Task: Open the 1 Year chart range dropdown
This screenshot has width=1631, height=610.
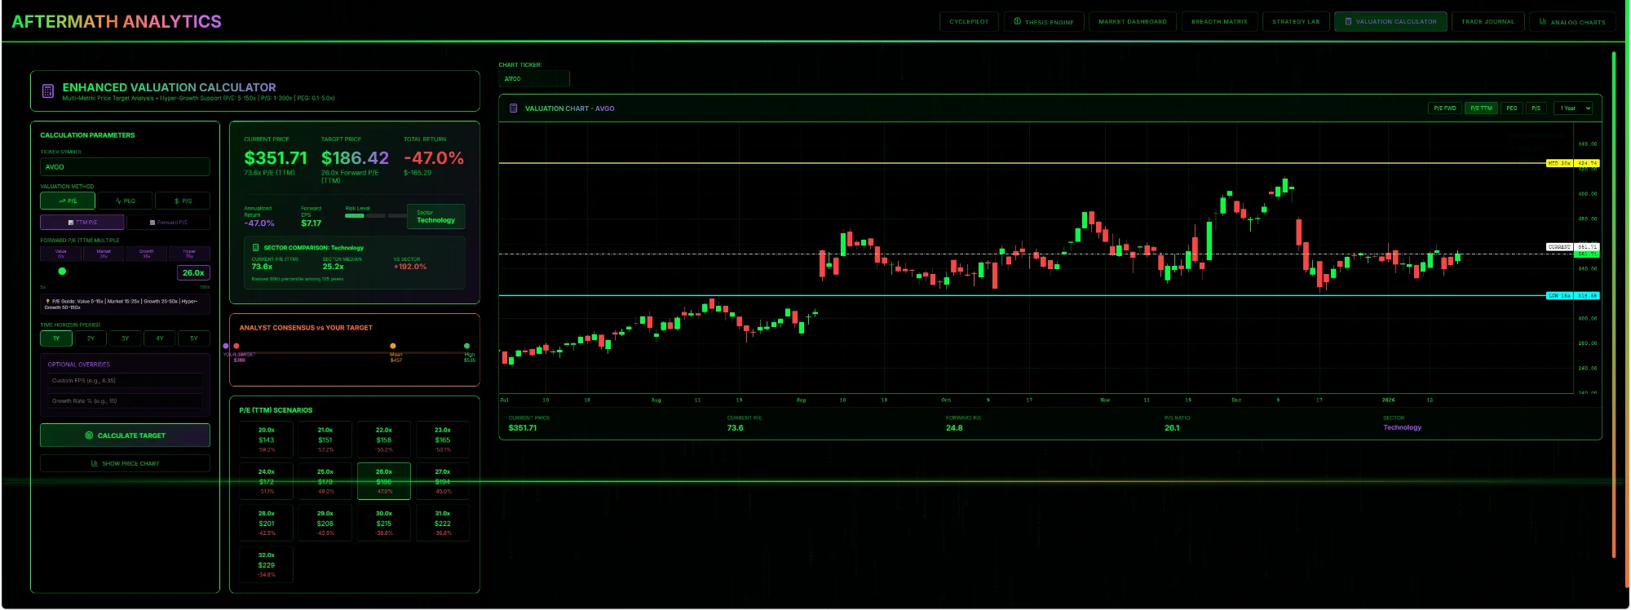Action: pos(1574,108)
